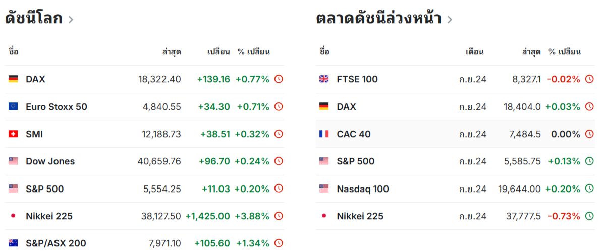Screen dimensions: 605x251
Task: Click the Australia flag icon beside S&P/ASX 200
Action: pyautogui.click(x=13, y=243)
